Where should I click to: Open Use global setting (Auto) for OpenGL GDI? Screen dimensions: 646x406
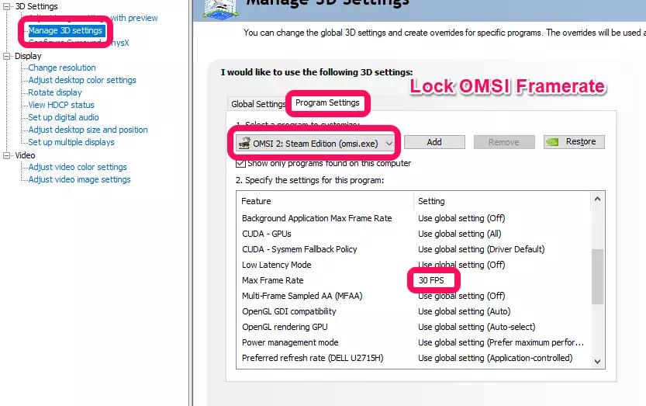click(465, 311)
